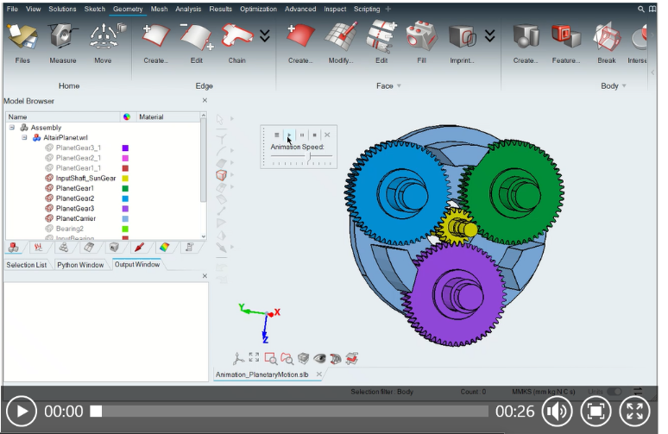This screenshot has height=434, width=668.
Task: Toggle the Units switch in status bar
Action: click(614, 392)
